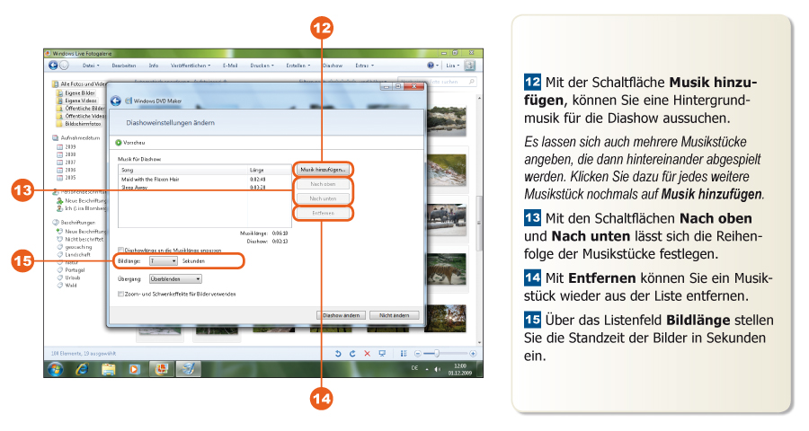The height and width of the screenshot is (431, 809).
Task: Open Windows Media Player from taskbar
Action: click(135, 369)
